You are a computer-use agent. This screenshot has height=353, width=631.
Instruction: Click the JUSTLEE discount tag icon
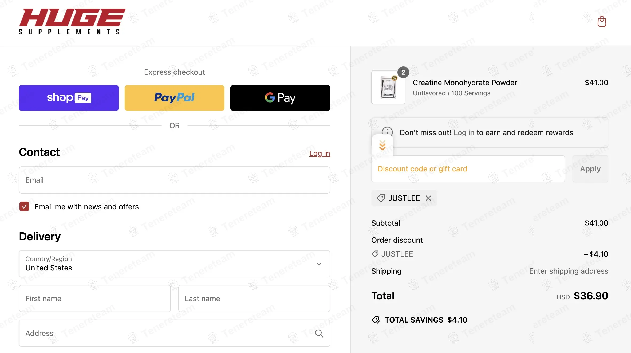coord(381,198)
